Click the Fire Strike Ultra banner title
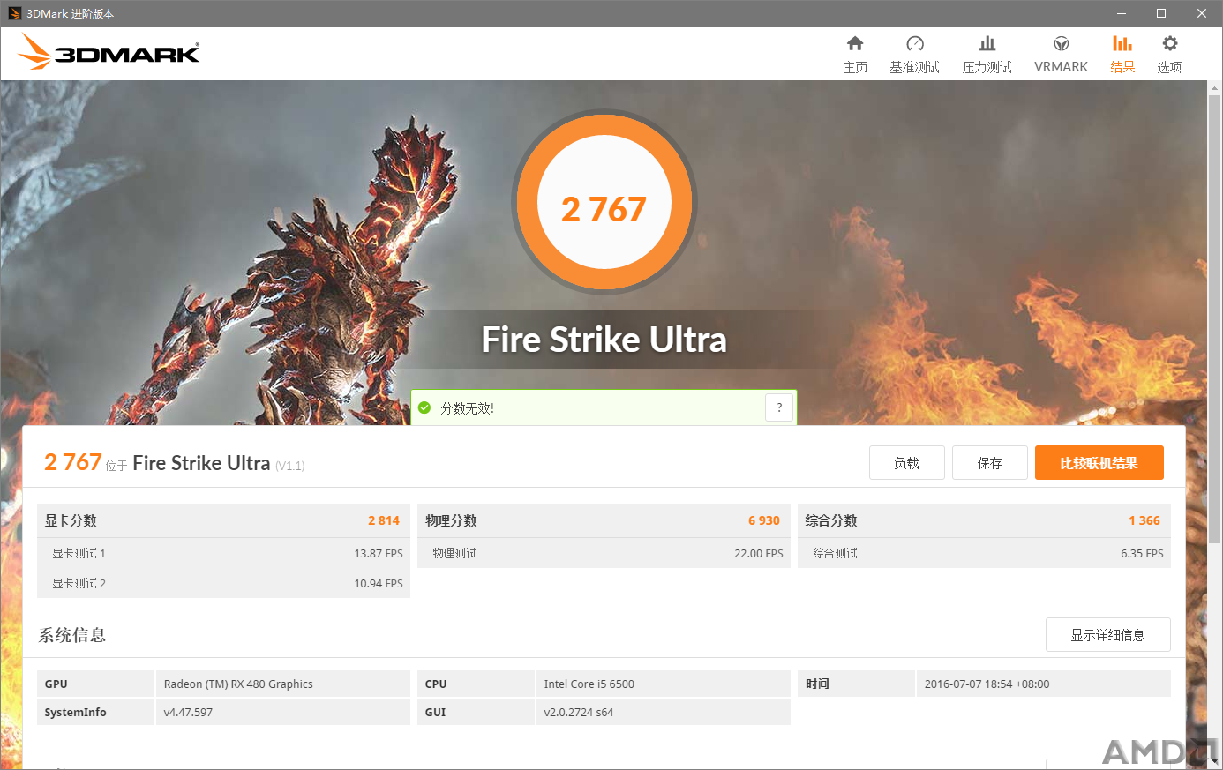The image size is (1223, 770). coord(604,340)
